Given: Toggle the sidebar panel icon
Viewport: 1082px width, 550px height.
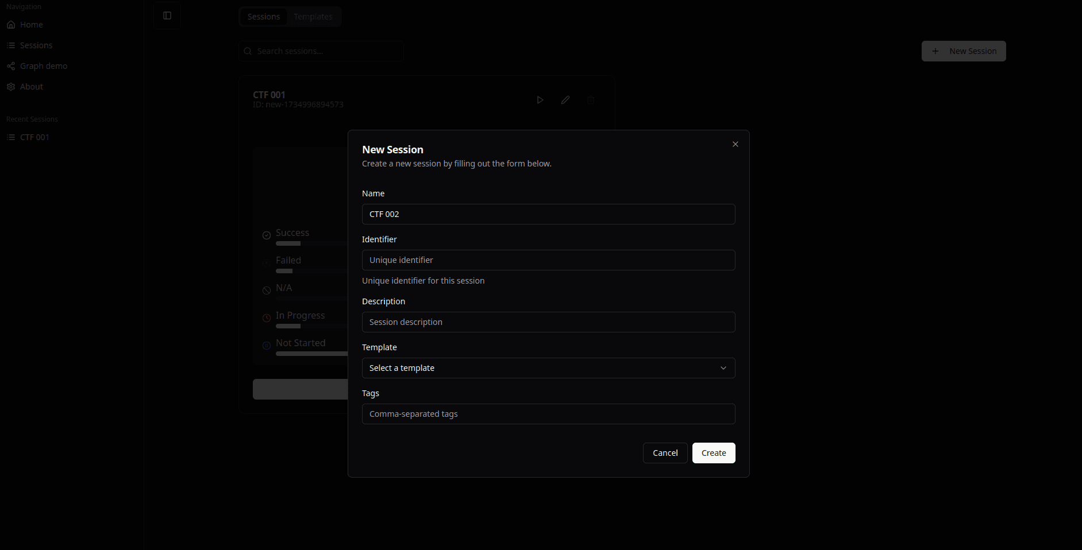Looking at the screenshot, I should [167, 16].
